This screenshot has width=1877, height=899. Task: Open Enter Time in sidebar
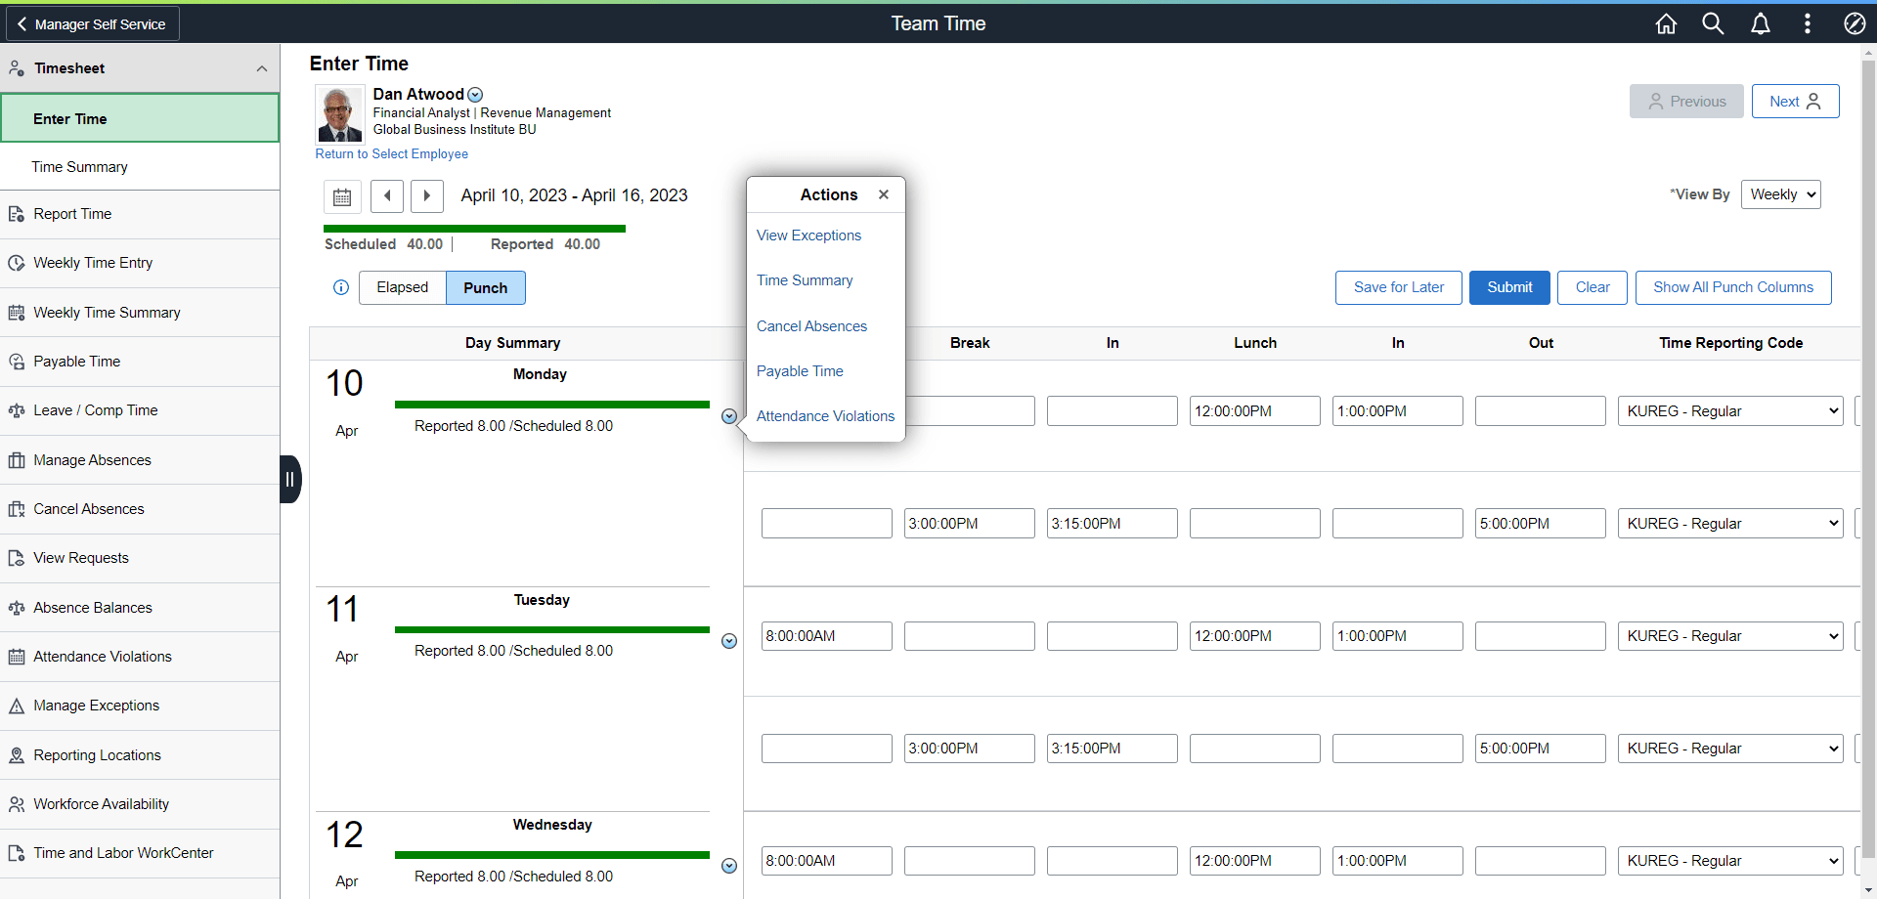click(x=140, y=118)
